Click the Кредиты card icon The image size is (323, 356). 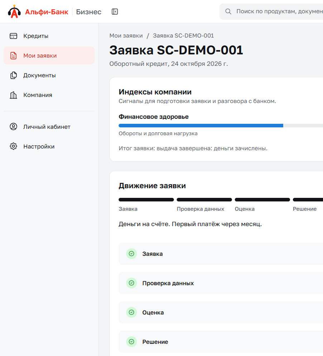13,36
